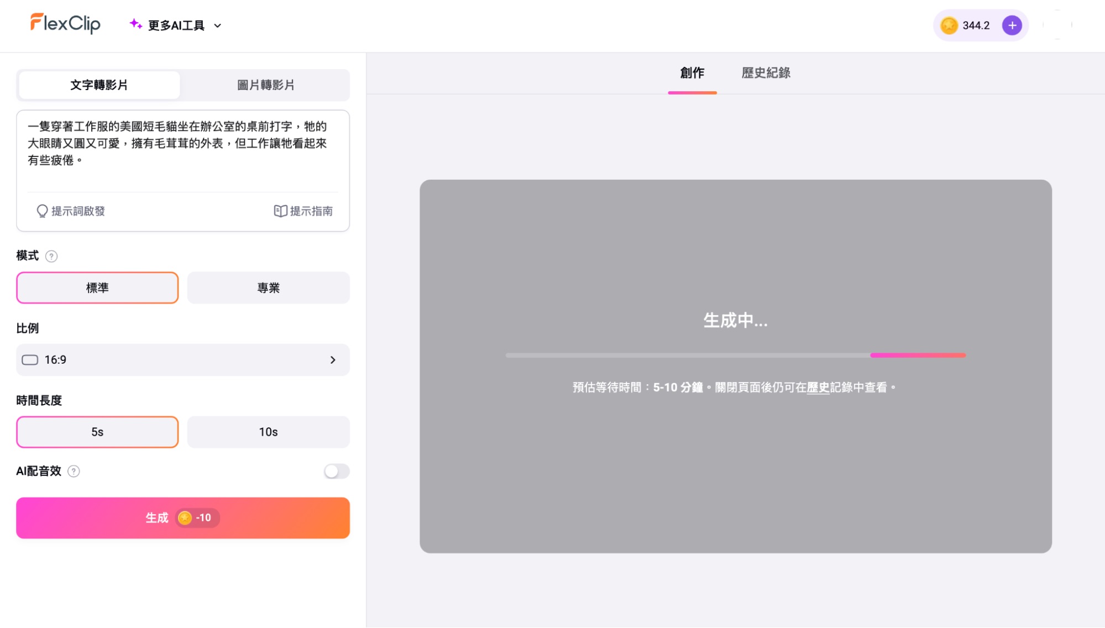
Task: Click the AI配音效 help question mark icon
Action: pos(74,472)
